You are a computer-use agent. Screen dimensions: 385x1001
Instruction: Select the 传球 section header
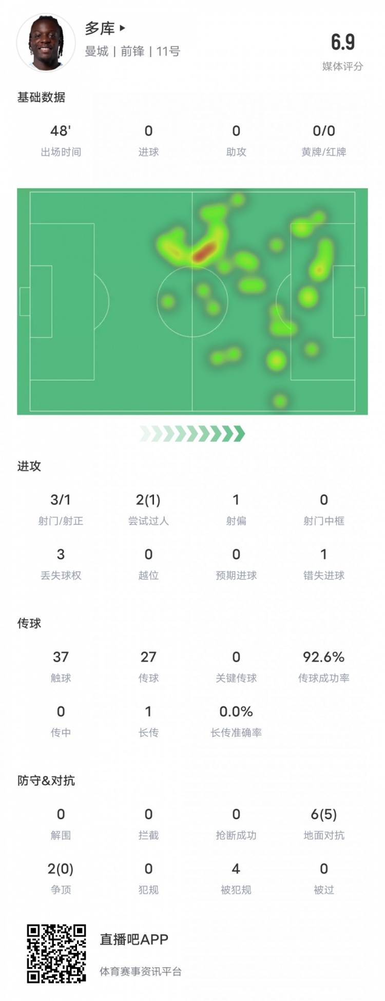click(x=29, y=623)
